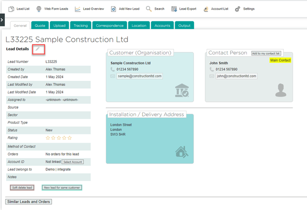Open Lead Export from toolbar
This screenshot has width=307, height=210.
174,9
